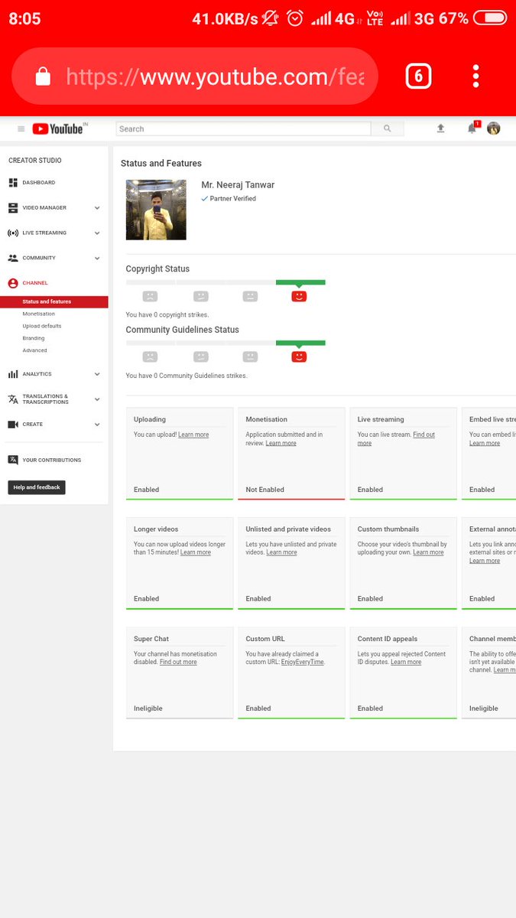Open the notifications bell
The height and width of the screenshot is (918, 516).
pos(472,128)
